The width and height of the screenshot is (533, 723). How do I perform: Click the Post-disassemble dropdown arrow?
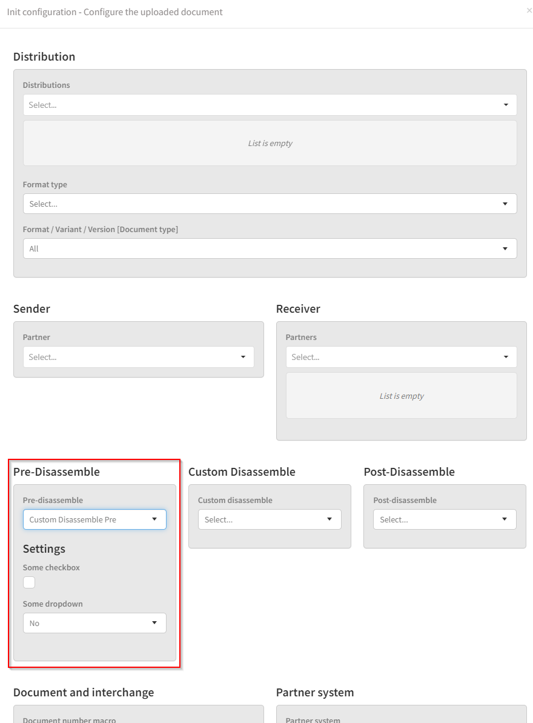[505, 519]
